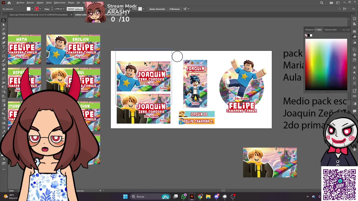The height and width of the screenshot is (201, 358).
Task: Open the Character panel icon in right dock
Action: point(355,67)
